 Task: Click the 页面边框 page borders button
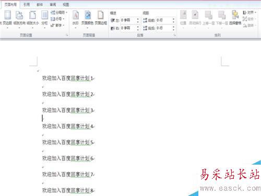point(101,18)
